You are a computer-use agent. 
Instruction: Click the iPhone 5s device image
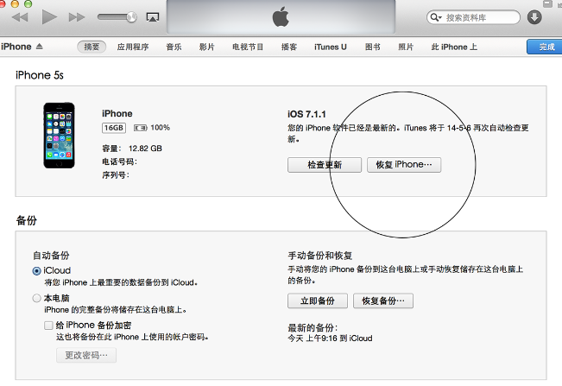coord(60,136)
